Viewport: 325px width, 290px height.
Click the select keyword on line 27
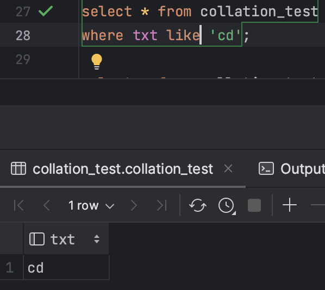point(107,11)
